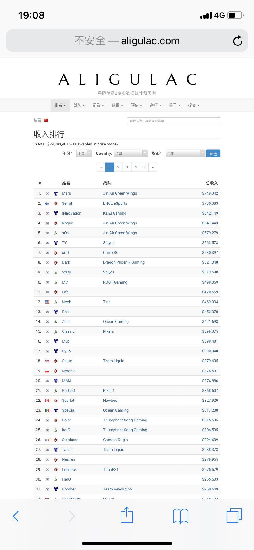The width and height of the screenshot is (254, 550).
Task: Focus the player/team search field
Action: (x=174, y=121)
